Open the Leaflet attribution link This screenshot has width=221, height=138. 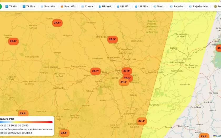pyautogui.click(x=218, y=136)
